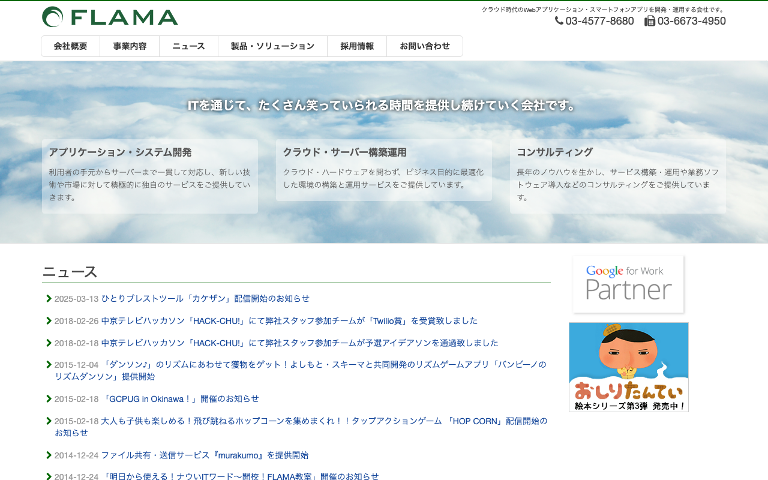Click the chevron beside the GCPUG in Okinawa item
Viewport: 768px width, 480px height.
[49, 398]
